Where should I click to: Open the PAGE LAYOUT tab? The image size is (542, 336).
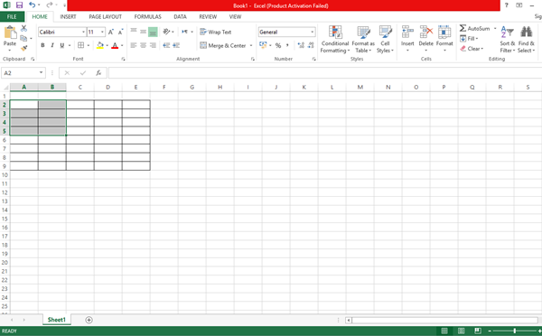click(x=105, y=16)
